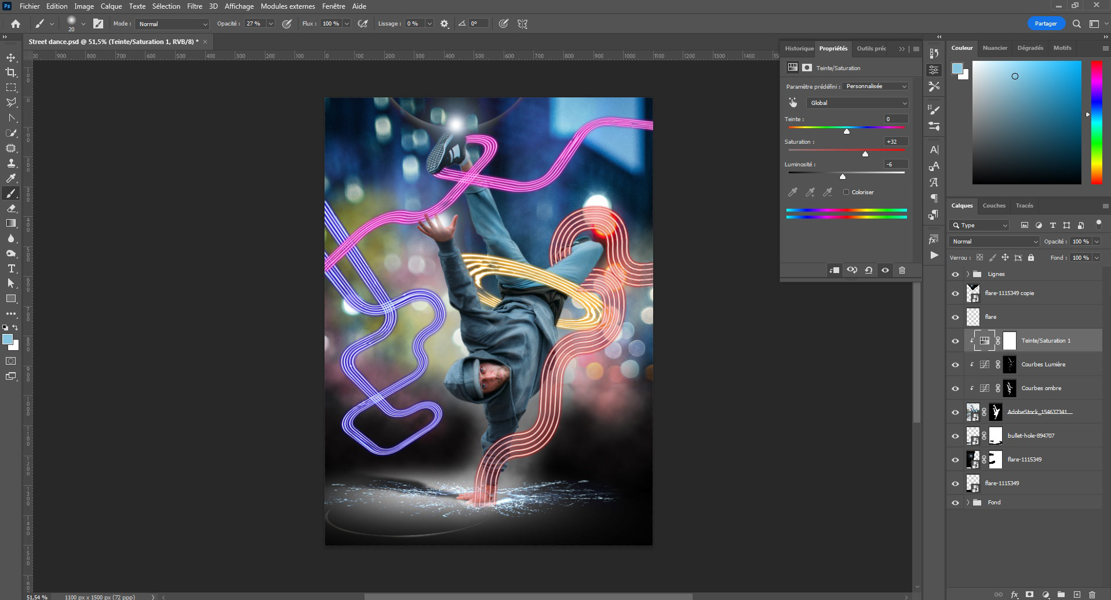Hide the Lignes group layer
Viewport: 1111px width, 600px height.
pos(955,274)
